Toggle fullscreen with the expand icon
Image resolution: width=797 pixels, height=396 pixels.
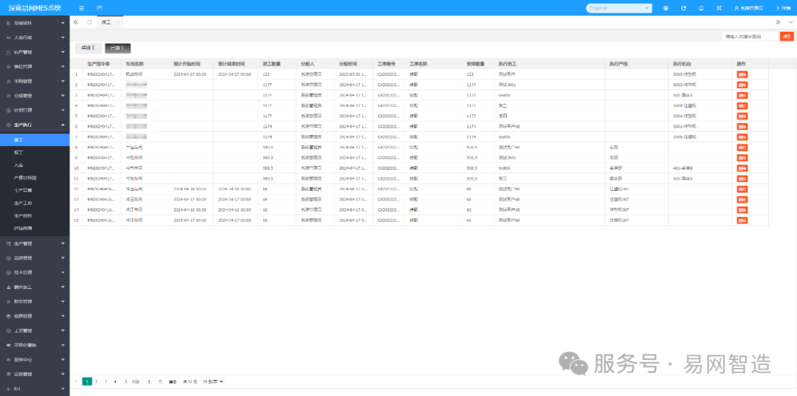coord(719,8)
